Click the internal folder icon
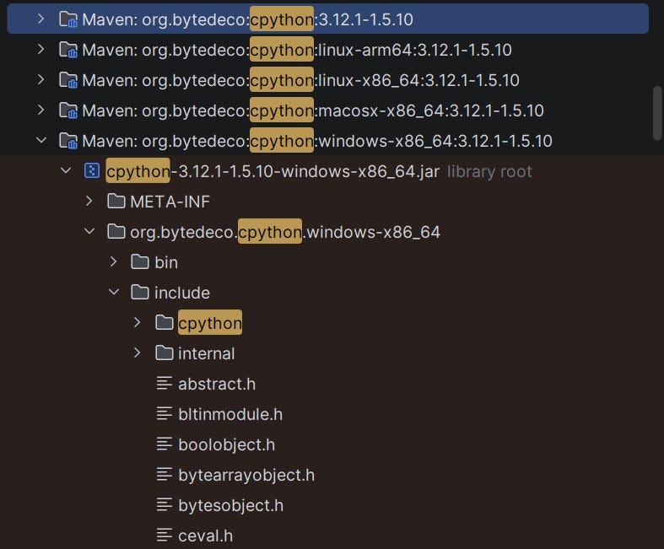Image resolution: width=664 pixels, height=549 pixels. [x=165, y=353]
